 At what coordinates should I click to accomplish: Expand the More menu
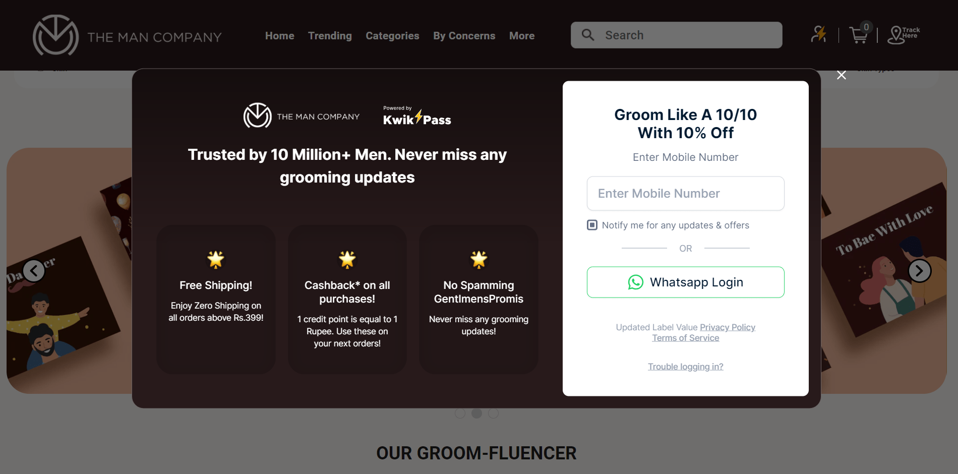tap(522, 36)
